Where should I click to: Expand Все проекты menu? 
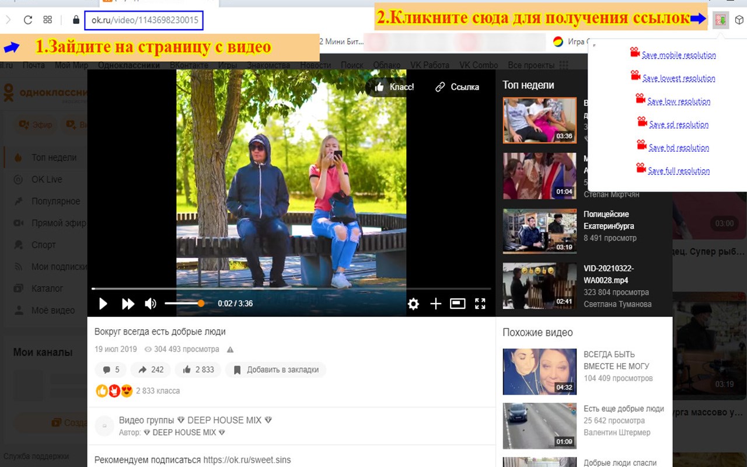point(537,65)
